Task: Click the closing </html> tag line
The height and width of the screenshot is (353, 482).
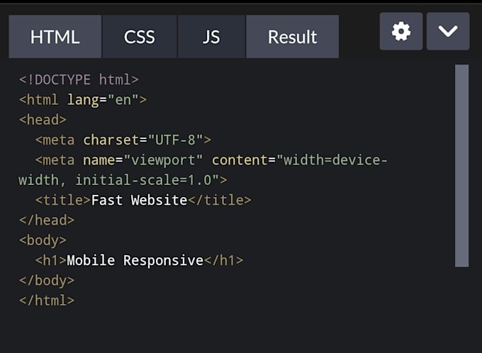Action: click(47, 301)
